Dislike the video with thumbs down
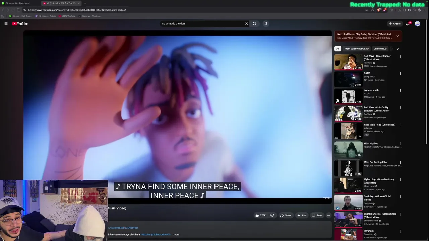The image size is (429, 241). click(x=272, y=215)
